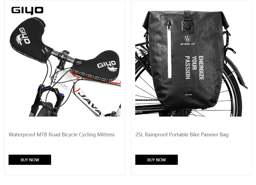The image size is (256, 185).
Task: Click white reflective zipper strip on bag
Action: click(170, 51)
